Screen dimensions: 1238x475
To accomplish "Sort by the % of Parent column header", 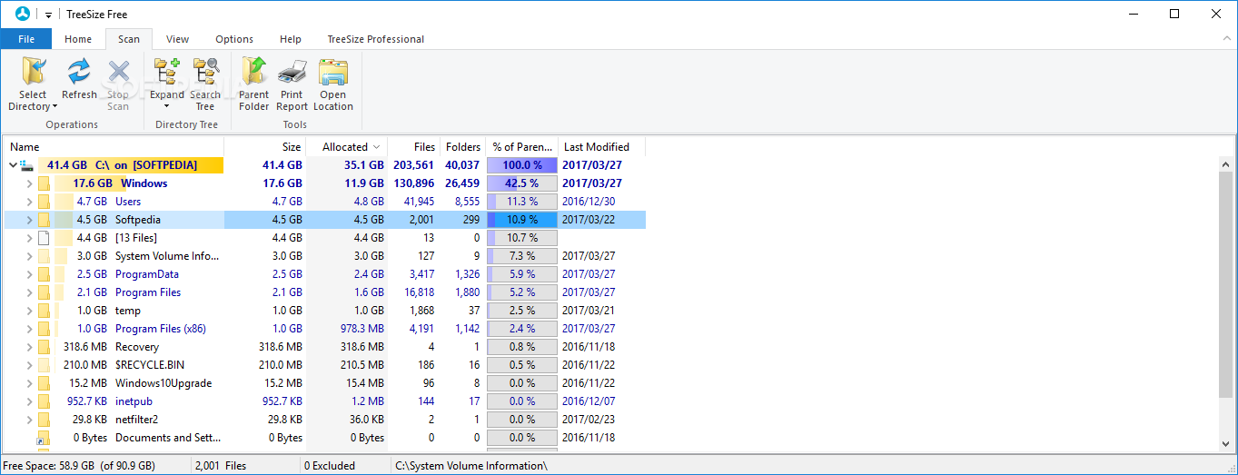I will [522, 146].
